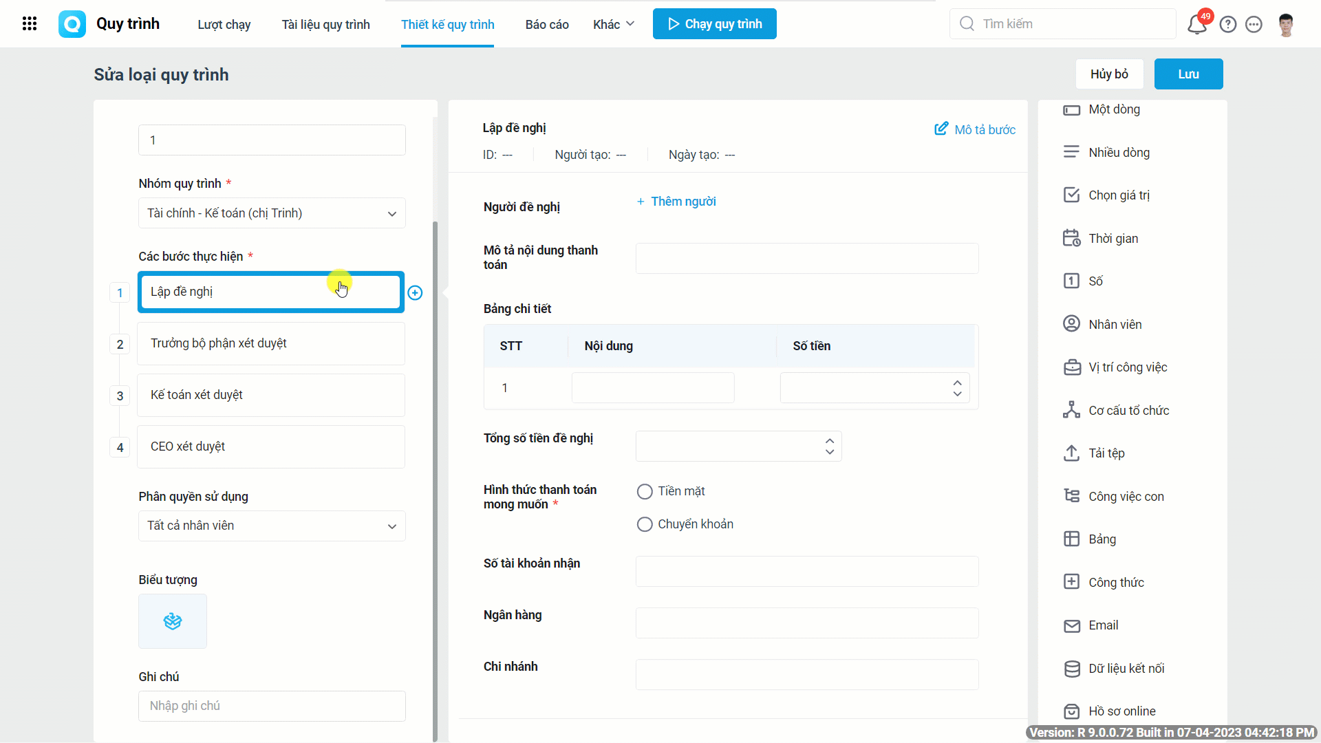Select the Nhân viên person field icon

1071,323
